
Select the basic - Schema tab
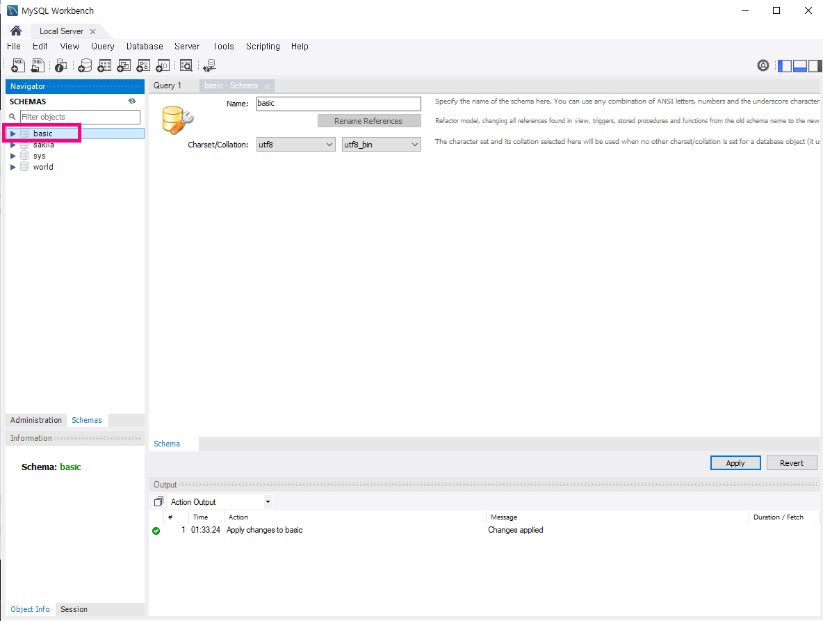[231, 86]
